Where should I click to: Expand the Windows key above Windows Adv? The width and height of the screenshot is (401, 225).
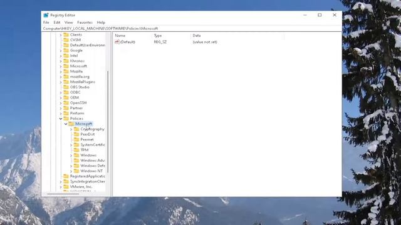[71, 156]
